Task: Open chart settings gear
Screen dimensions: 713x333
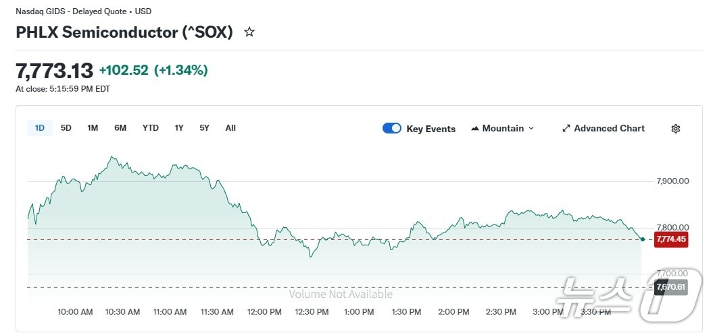Action: tap(675, 129)
